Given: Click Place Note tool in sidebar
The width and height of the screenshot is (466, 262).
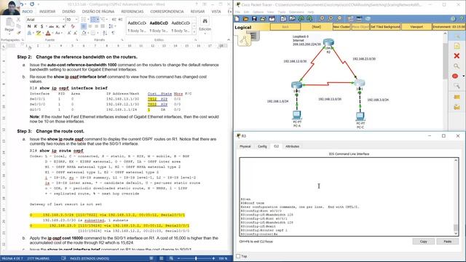Looking at the screenshot, I should 457,46.
